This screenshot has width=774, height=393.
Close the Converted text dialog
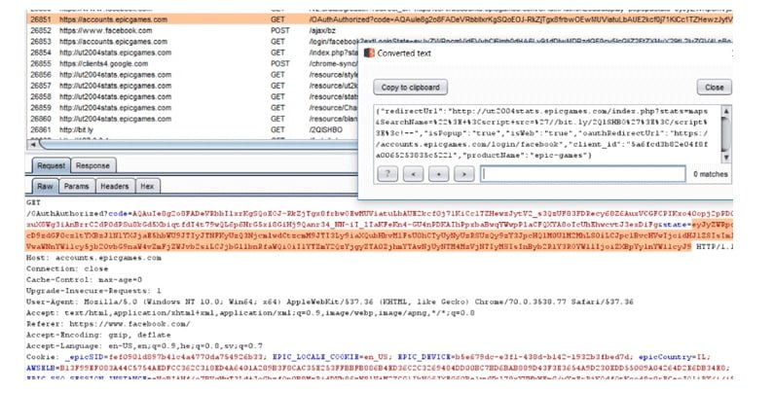click(715, 88)
